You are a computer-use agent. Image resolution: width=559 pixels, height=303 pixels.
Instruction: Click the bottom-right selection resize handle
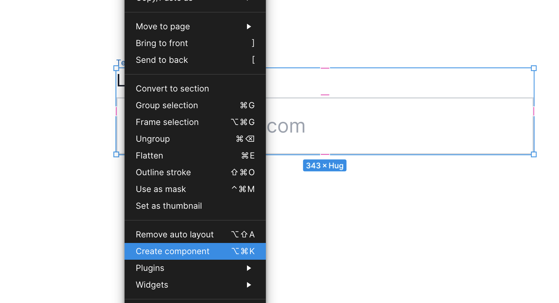pyautogui.click(x=534, y=154)
